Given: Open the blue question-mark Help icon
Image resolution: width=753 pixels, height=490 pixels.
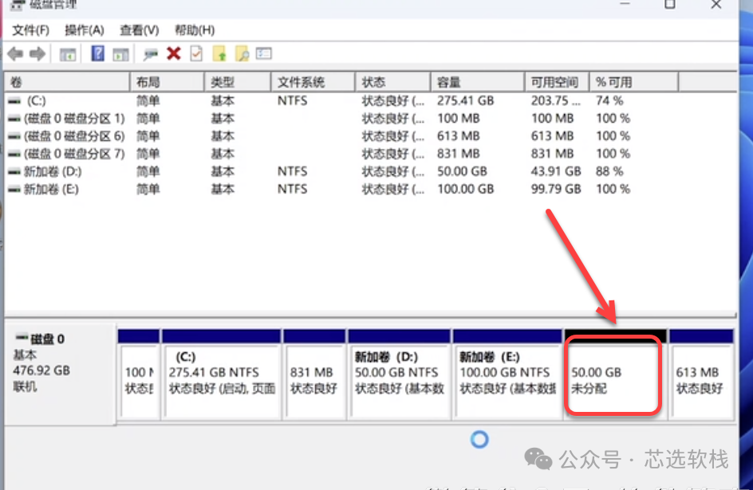Looking at the screenshot, I should pos(97,53).
